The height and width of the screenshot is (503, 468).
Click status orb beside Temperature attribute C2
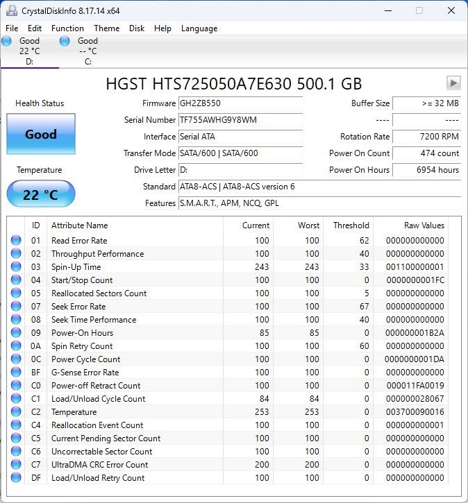point(16,411)
